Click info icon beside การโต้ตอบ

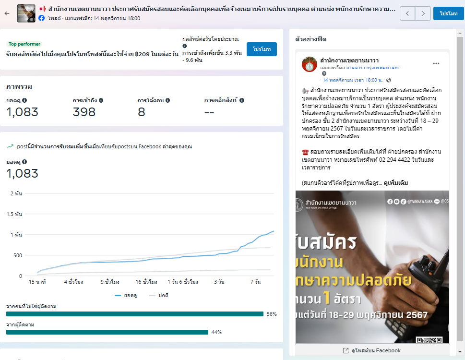pyautogui.click(x=167, y=100)
